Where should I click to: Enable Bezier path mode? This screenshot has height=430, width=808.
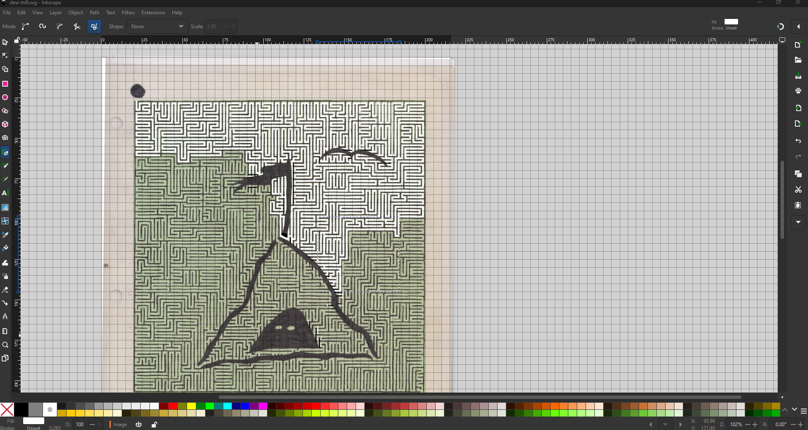[26, 27]
